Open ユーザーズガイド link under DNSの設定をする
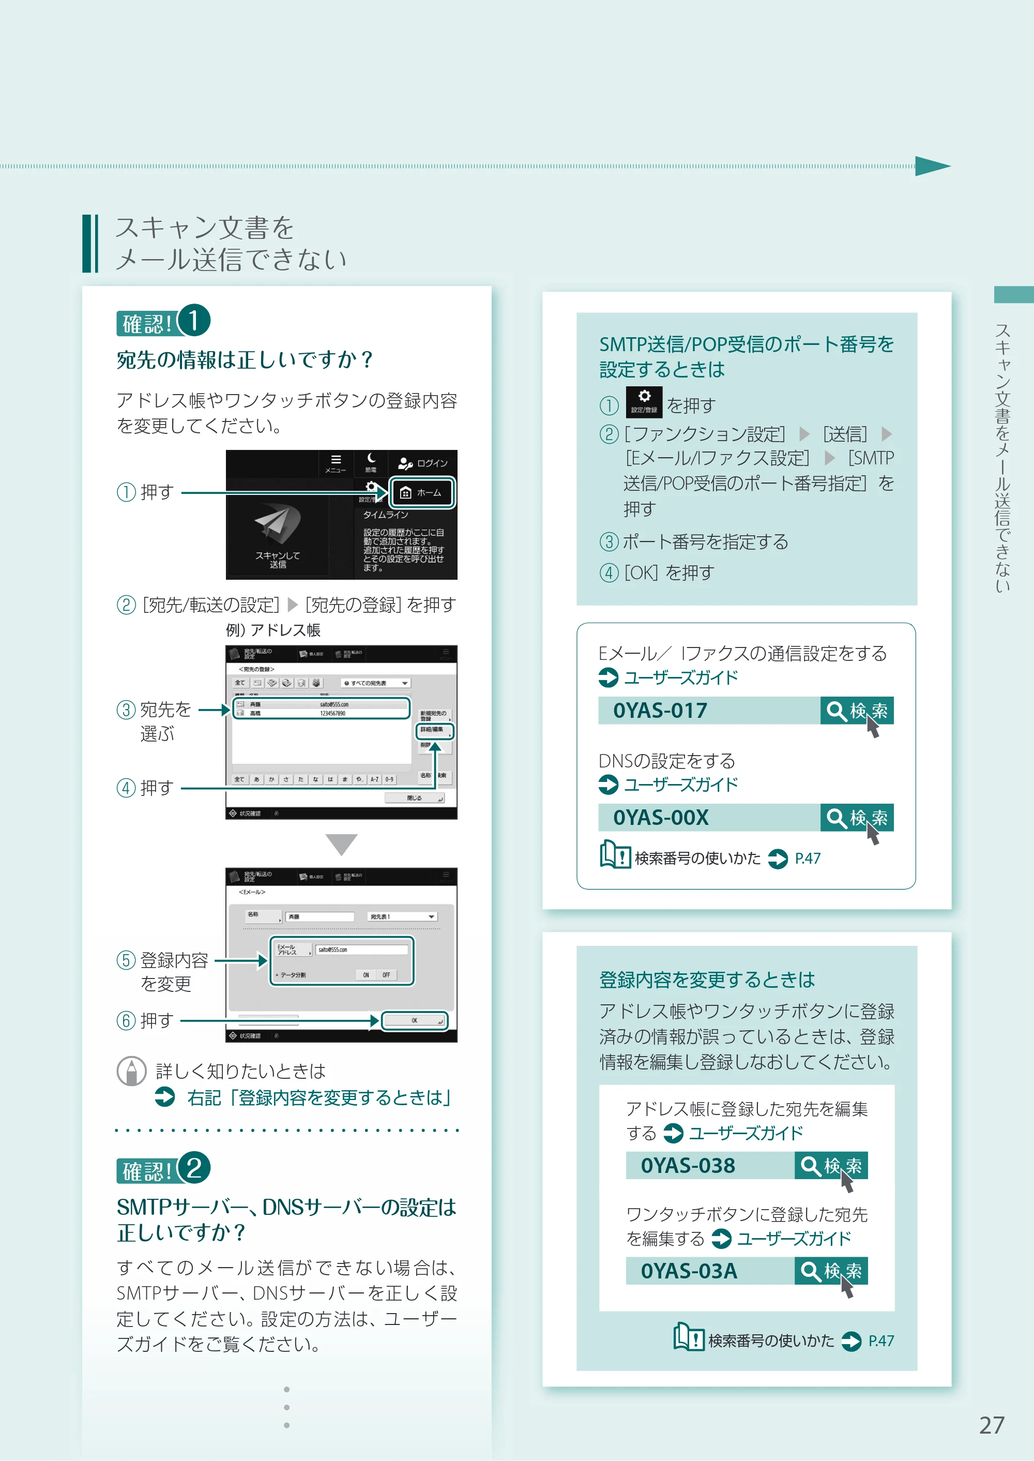1034x1461 pixels. pyautogui.click(x=681, y=785)
